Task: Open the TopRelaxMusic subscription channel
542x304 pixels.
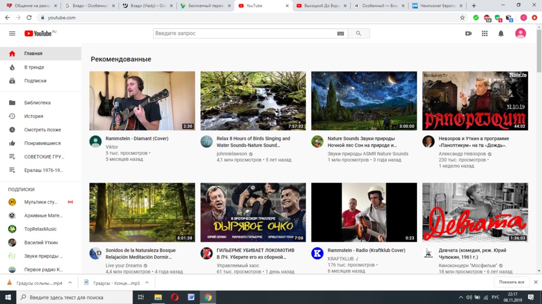Action: (41, 229)
